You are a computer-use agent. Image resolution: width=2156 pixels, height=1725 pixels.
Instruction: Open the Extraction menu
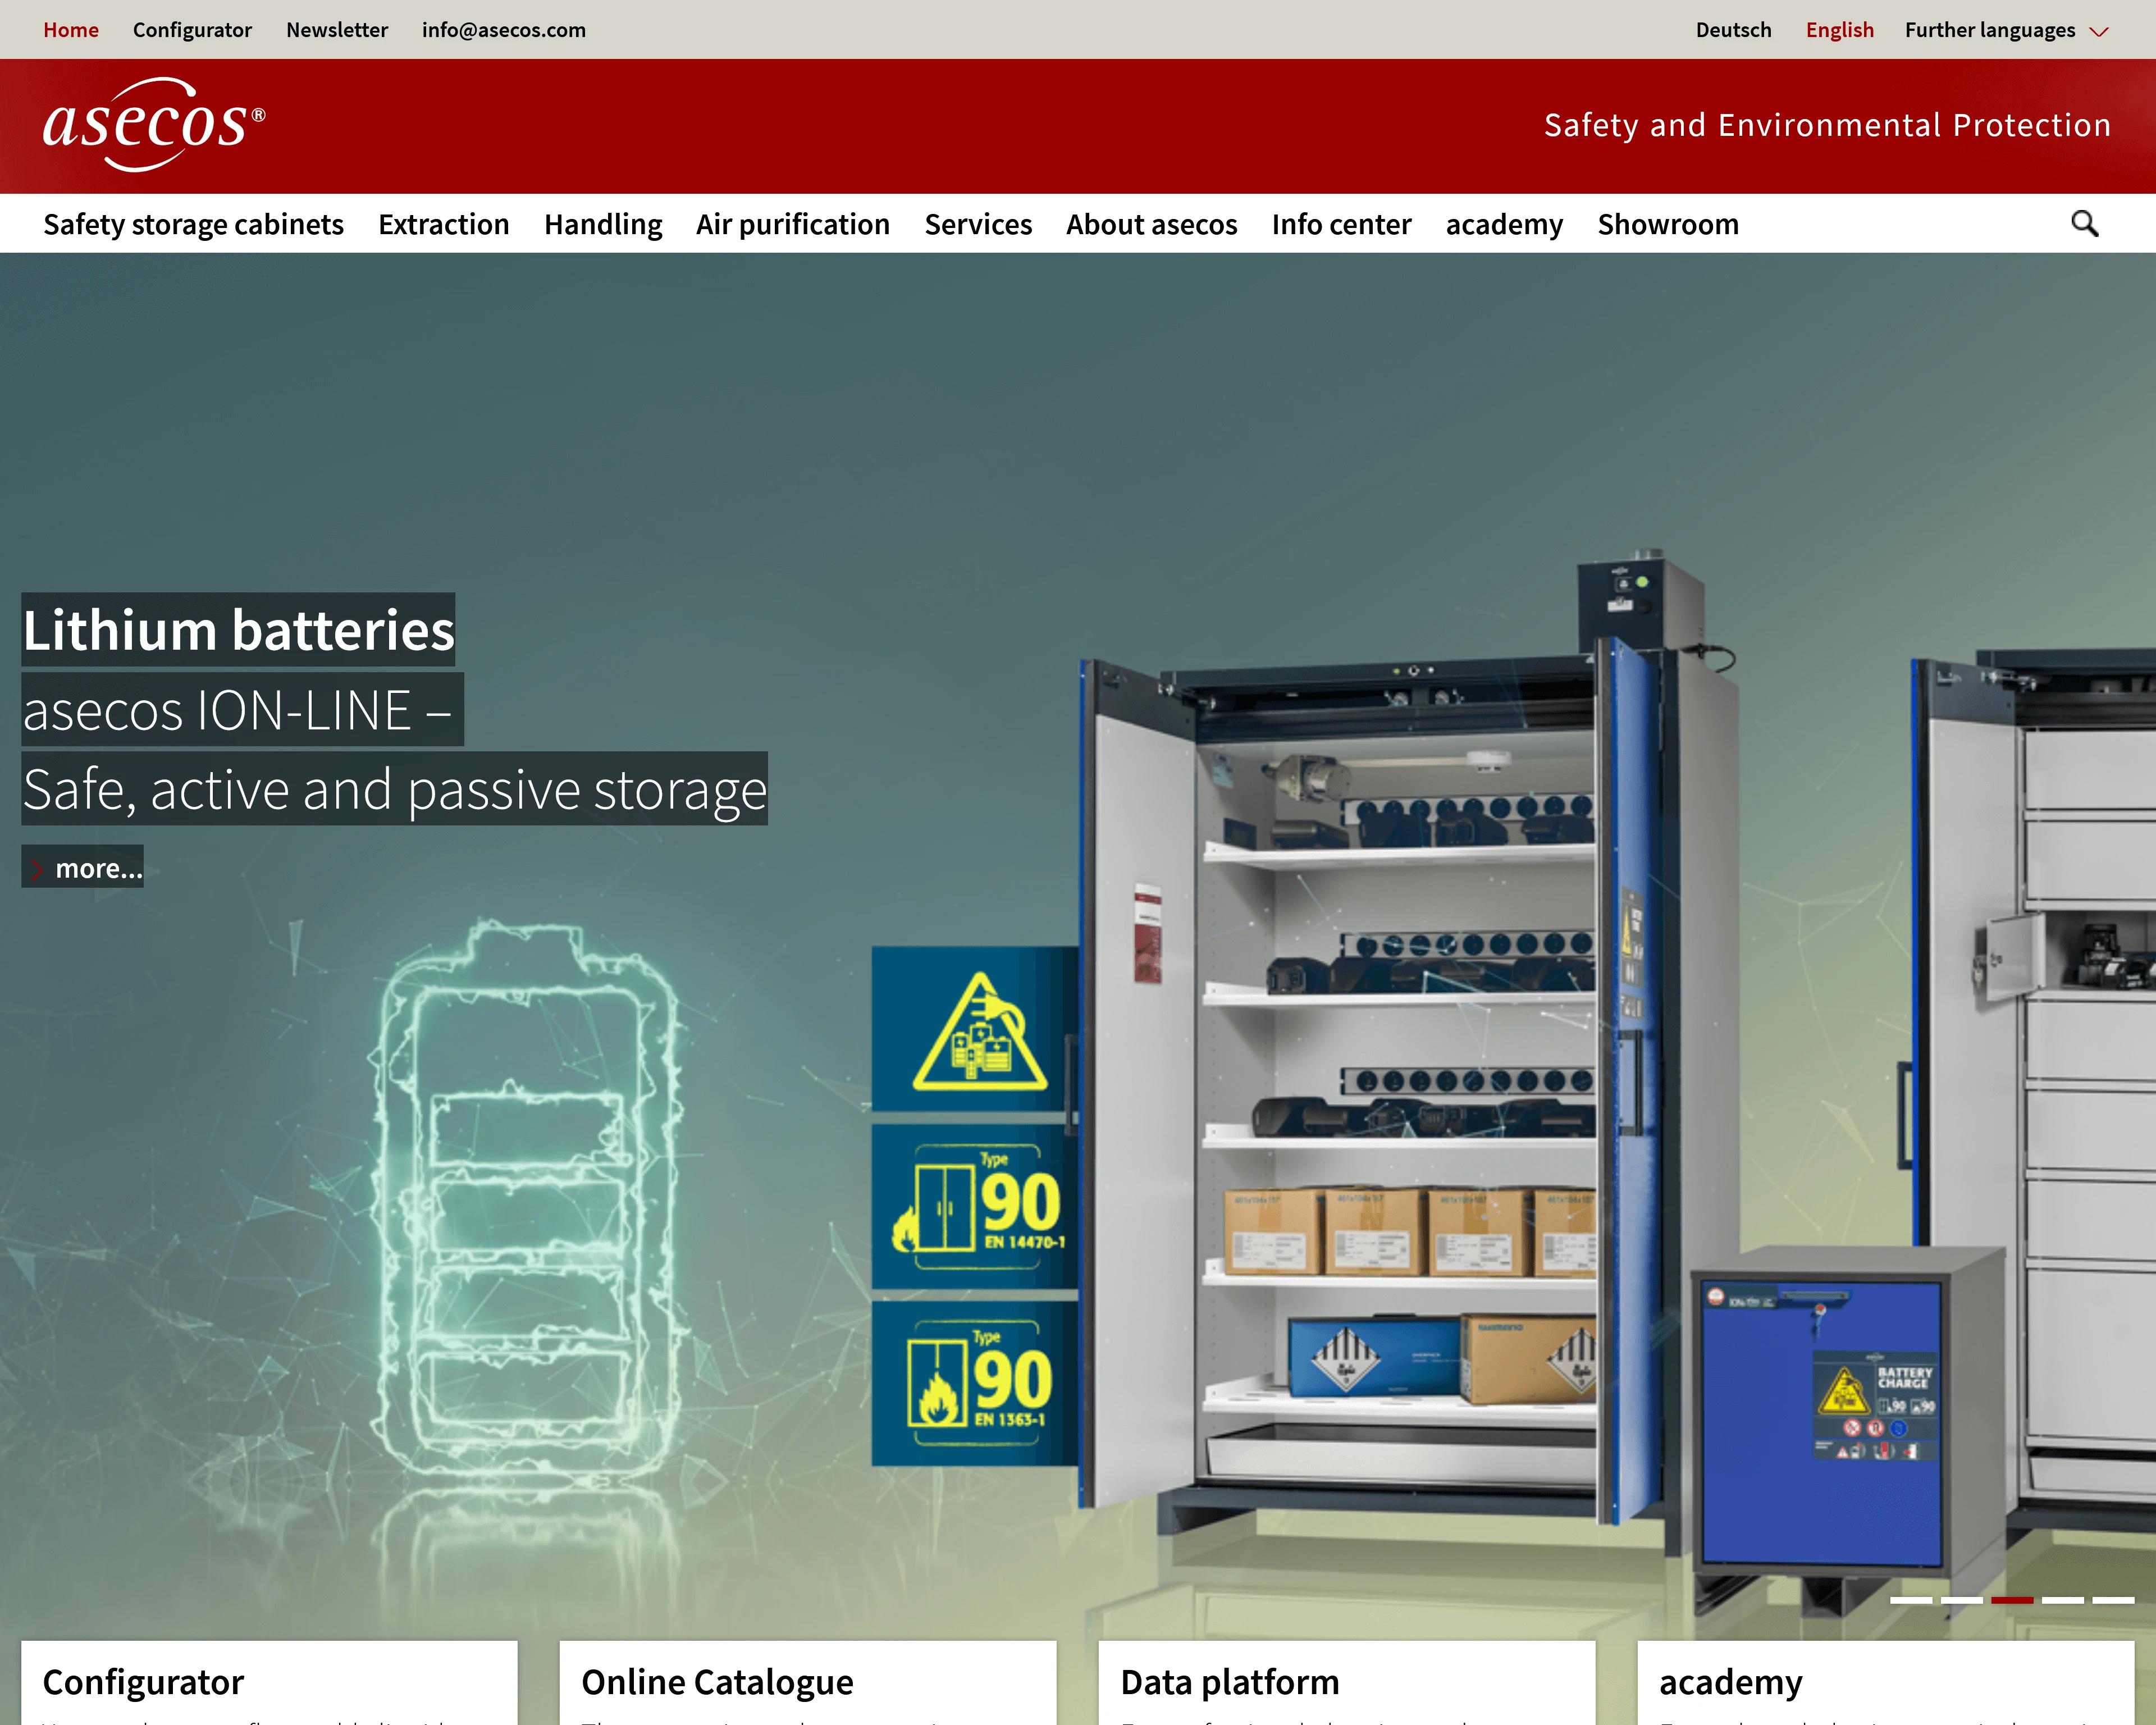443,224
